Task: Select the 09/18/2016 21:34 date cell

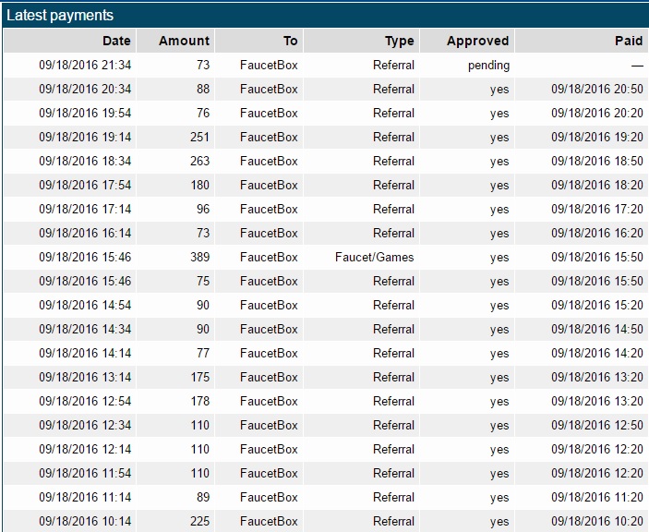Action: (85, 65)
